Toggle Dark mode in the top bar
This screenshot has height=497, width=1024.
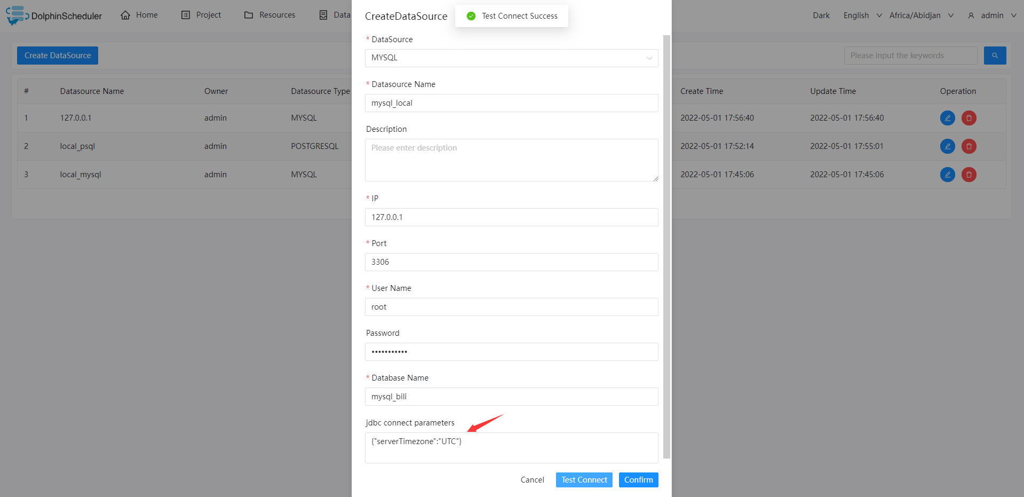(821, 15)
